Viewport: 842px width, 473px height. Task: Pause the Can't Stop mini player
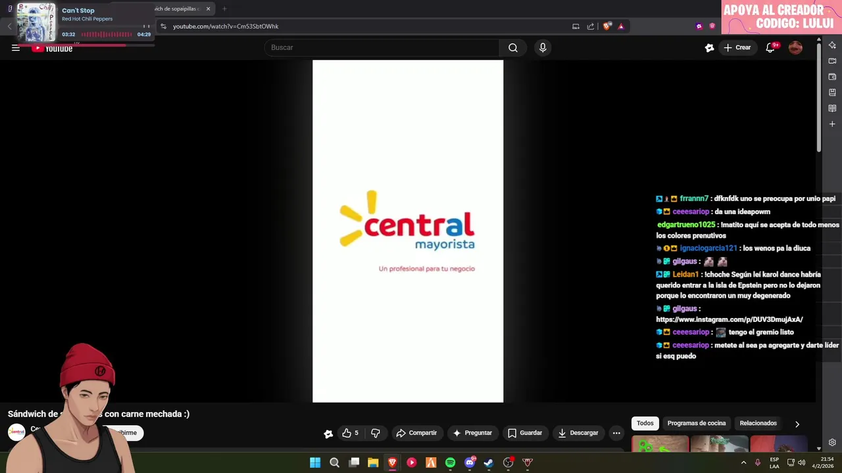click(x=146, y=27)
